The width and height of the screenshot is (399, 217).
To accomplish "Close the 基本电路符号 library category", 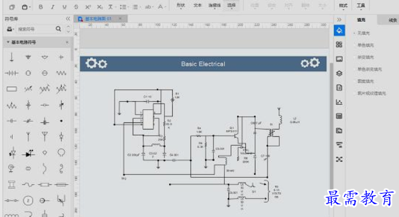I will coord(67,42).
